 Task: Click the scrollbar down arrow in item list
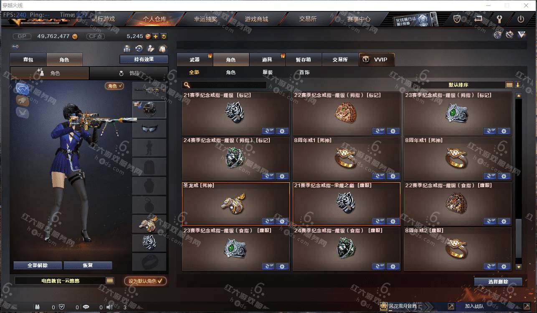click(519, 267)
